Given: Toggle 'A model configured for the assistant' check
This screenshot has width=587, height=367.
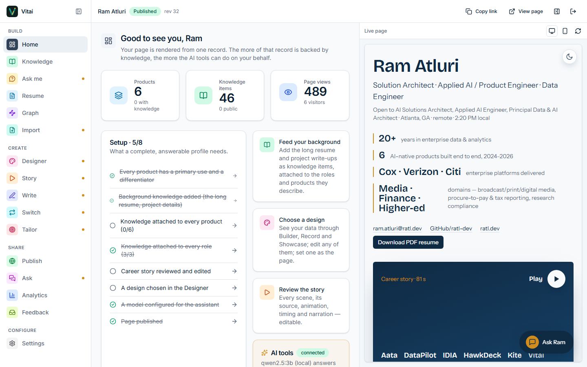Looking at the screenshot, I should (113, 305).
